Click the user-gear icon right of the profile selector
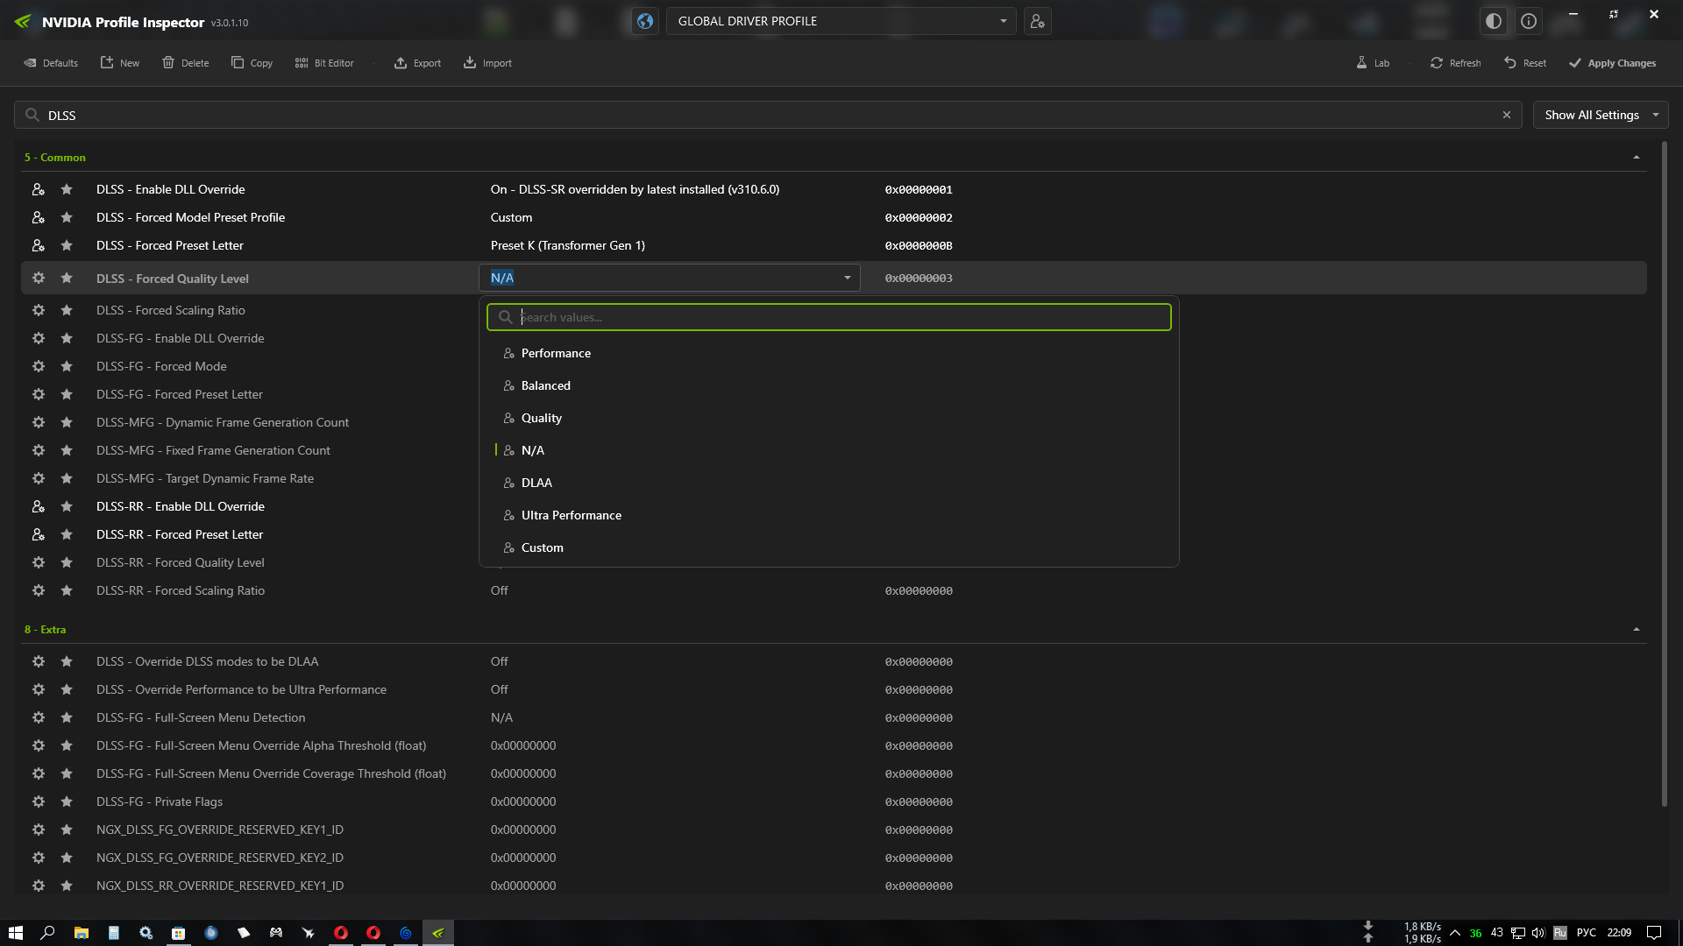Screen dimensions: 1683x946 pos(1038,21)
